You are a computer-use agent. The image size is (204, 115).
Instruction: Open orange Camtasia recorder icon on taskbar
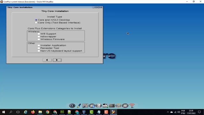coord(106,112)
